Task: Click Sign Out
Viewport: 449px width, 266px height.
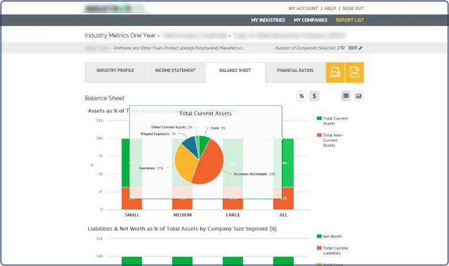Action: [353, 8]
